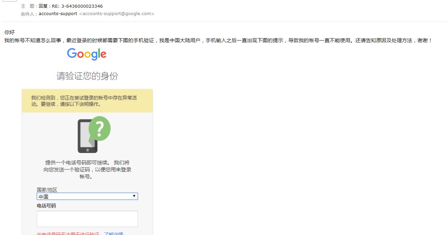Click the email body paragraph about phone verification
447x235 pixels.
218,41
